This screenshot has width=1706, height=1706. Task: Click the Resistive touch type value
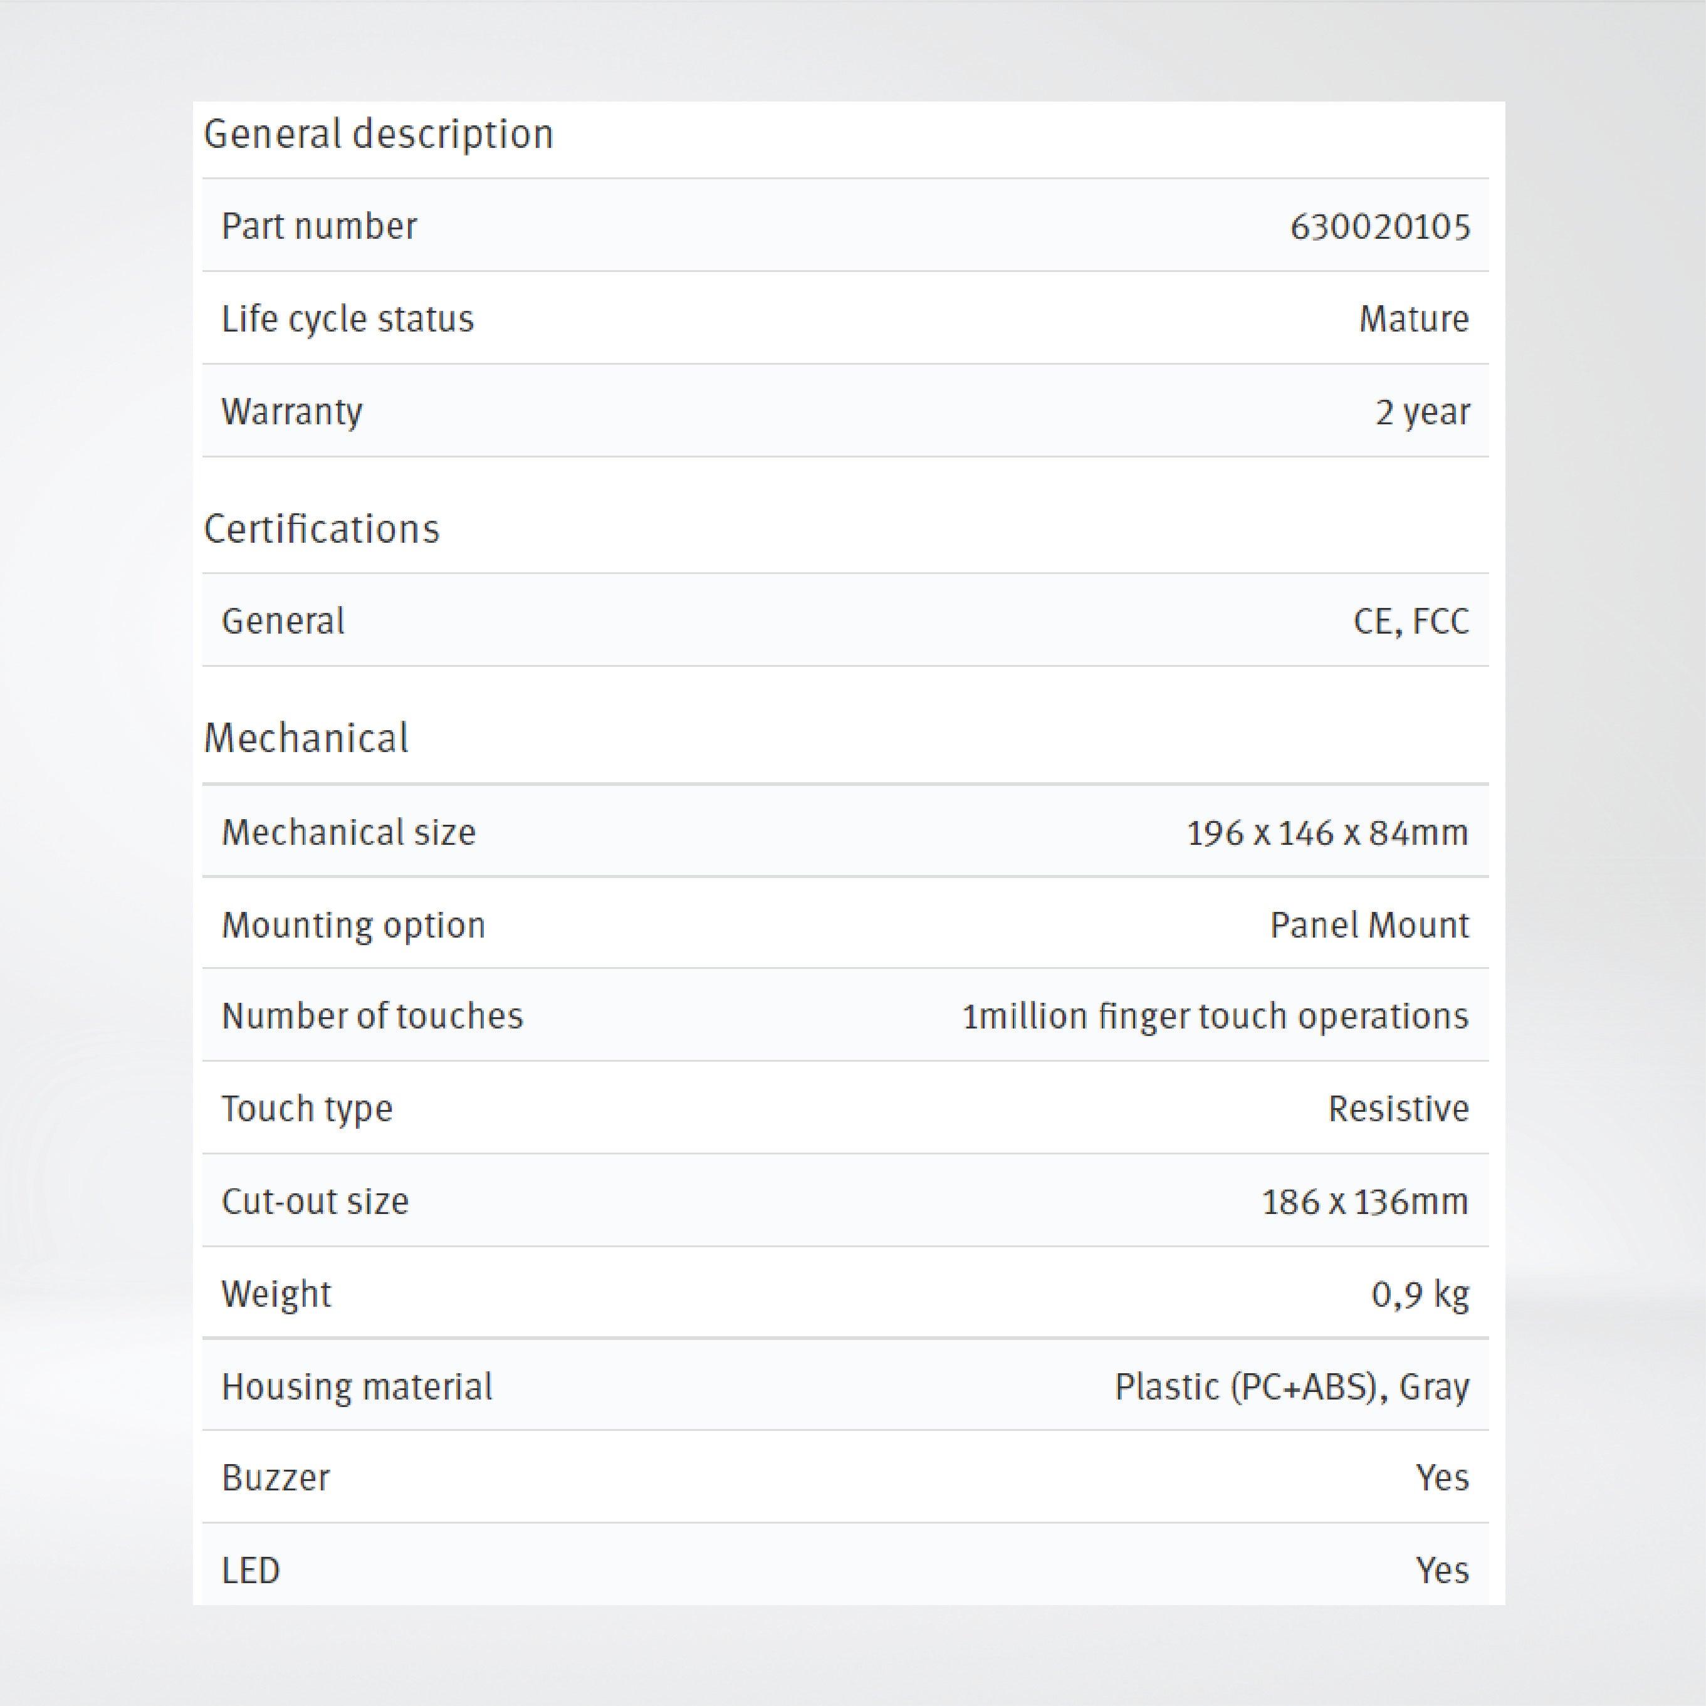(1398, 1109)
